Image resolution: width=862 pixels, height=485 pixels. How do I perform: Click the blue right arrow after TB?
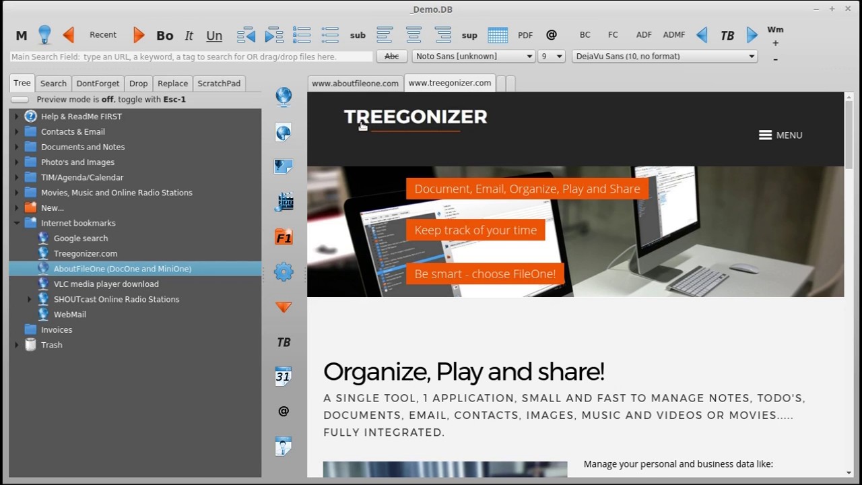coord(752,35)
